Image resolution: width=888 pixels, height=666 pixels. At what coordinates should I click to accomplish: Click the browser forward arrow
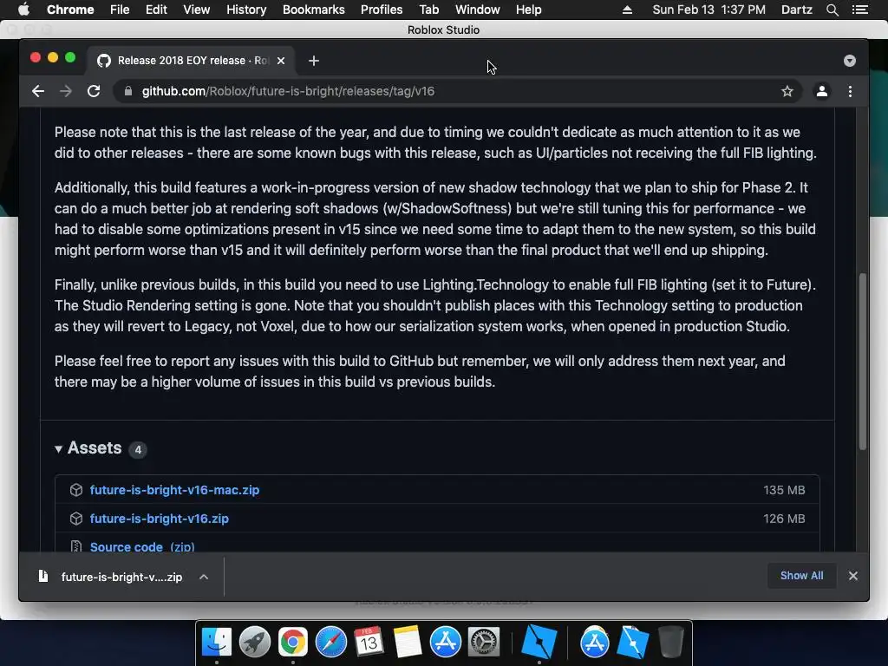click(x=66, y=91)
